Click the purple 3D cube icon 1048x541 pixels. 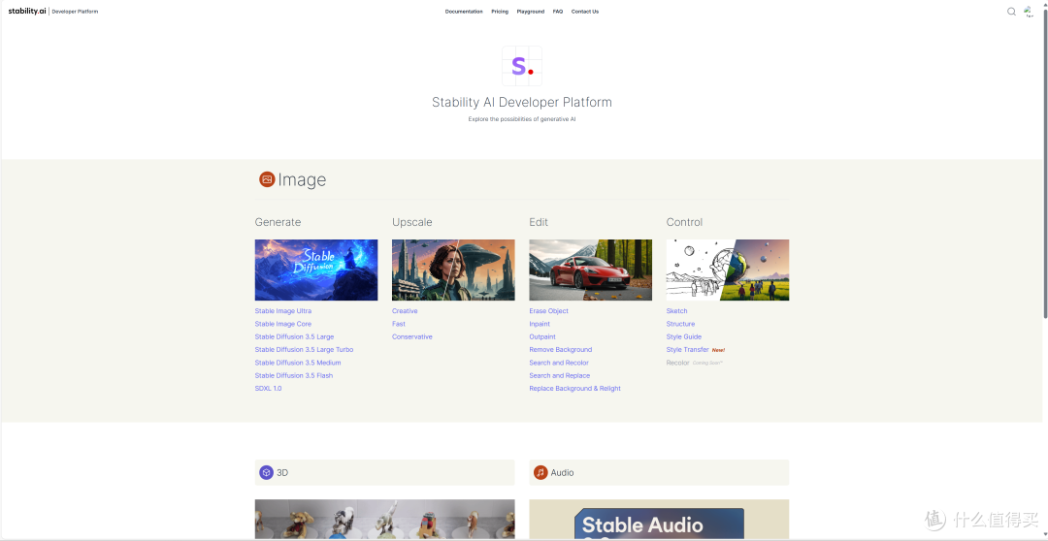tap(266, 472)
